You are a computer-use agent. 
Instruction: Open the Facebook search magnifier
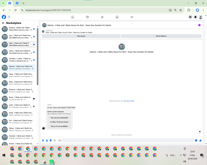pos(9,17)
